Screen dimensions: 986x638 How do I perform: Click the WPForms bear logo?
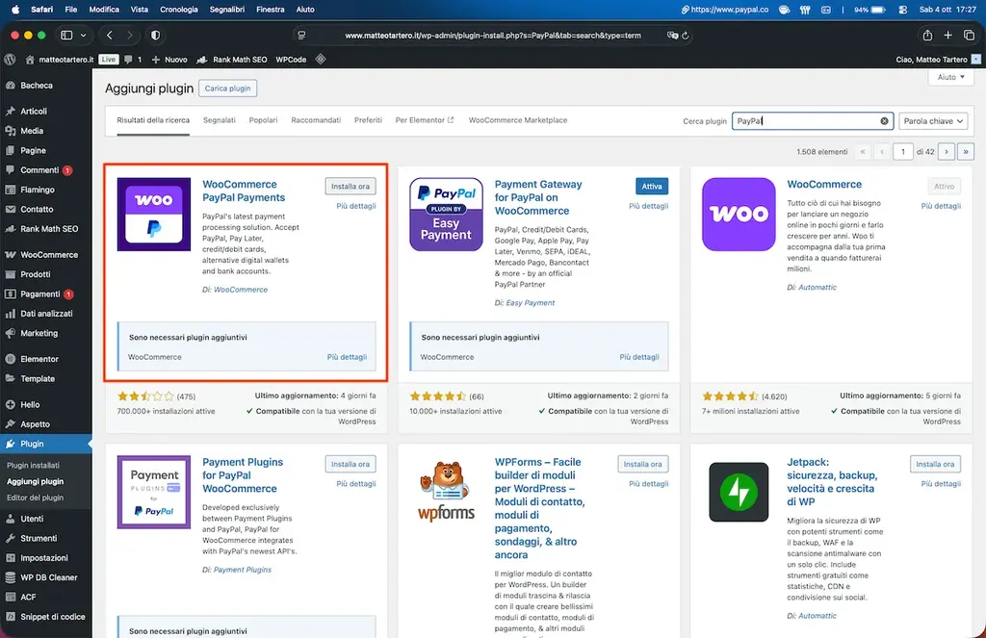[x=446, y=492]
